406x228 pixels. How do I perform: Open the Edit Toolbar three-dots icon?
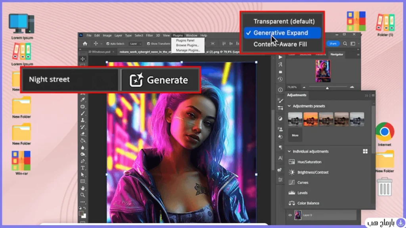click(82, 202)
